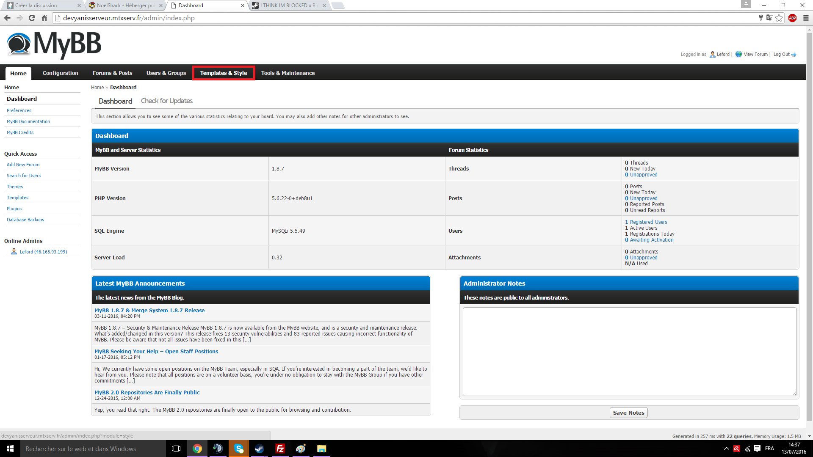Open 'MyBB Seeking Your Help' announcement
This screenshot has height=457, width=813.
click(x=156, y=351)
